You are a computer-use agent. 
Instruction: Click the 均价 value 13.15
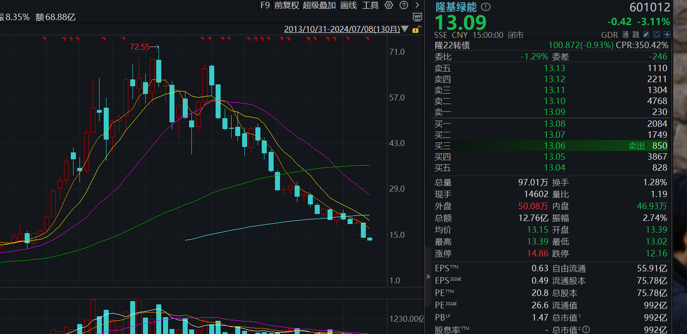[538, 230]
